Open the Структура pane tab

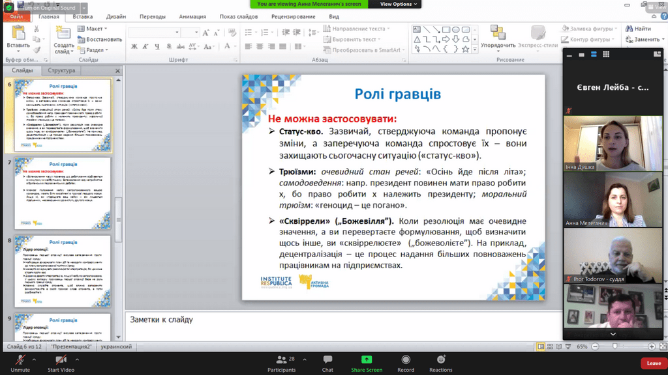[x=61, y=70]
